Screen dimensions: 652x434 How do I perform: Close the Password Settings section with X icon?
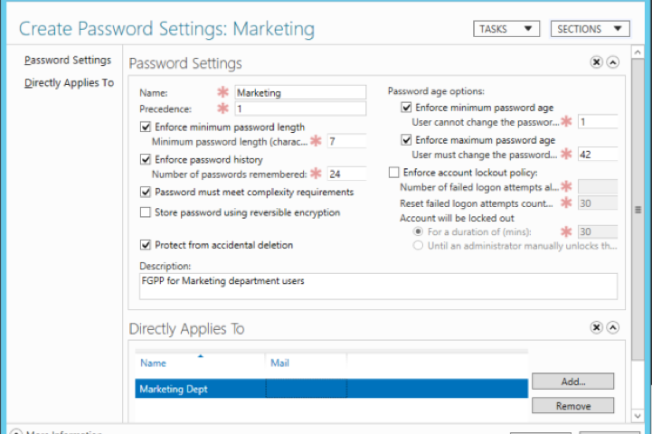point(596,62)
